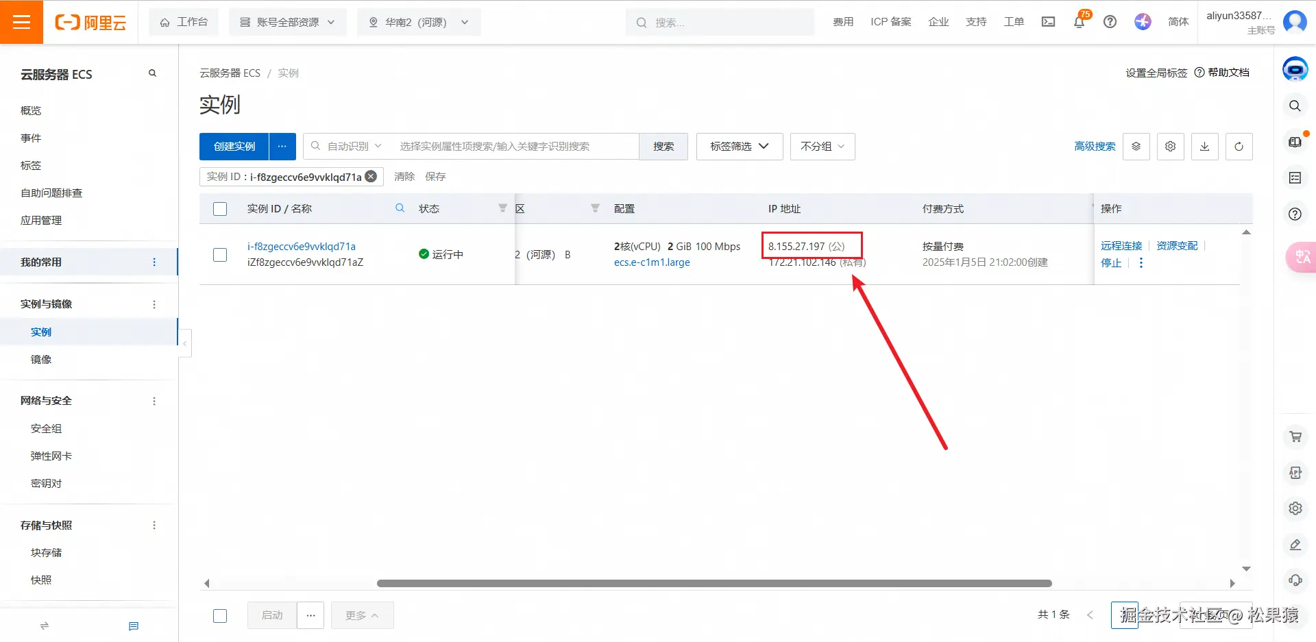
Task: Go to 安全组 in the sidebar
Action: click(x=46, y=429)
